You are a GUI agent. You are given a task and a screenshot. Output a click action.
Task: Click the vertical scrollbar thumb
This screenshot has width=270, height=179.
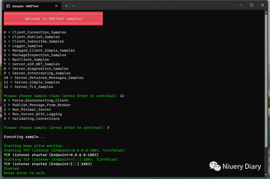266,81
